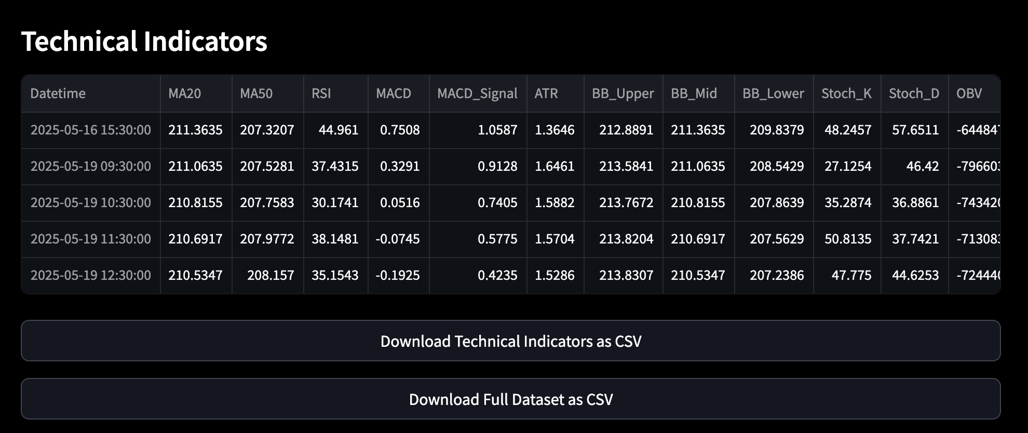Sort by the Datetime column header
The image size is (1028, 433).
coord(91,93)
